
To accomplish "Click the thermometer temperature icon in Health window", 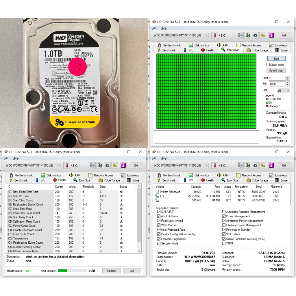I will click(x=66, y=165).
